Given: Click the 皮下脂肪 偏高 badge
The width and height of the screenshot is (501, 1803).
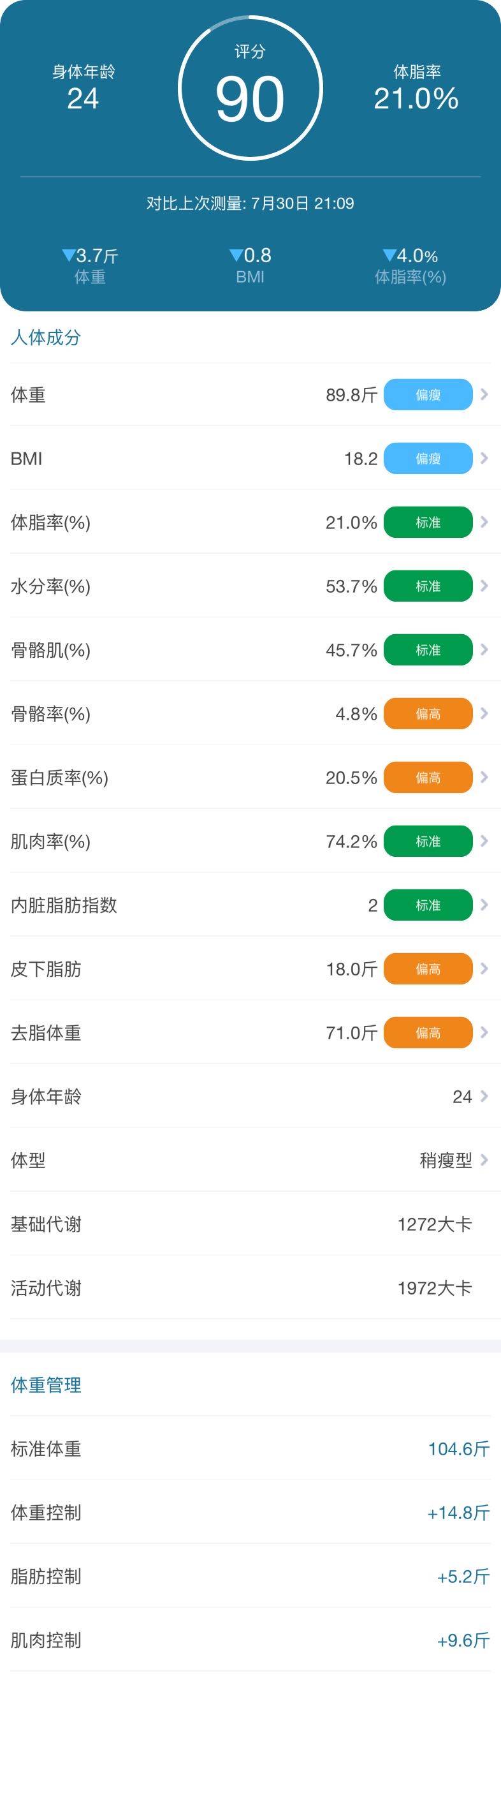Looking at the screenshot, I should [x=428, y=968].
